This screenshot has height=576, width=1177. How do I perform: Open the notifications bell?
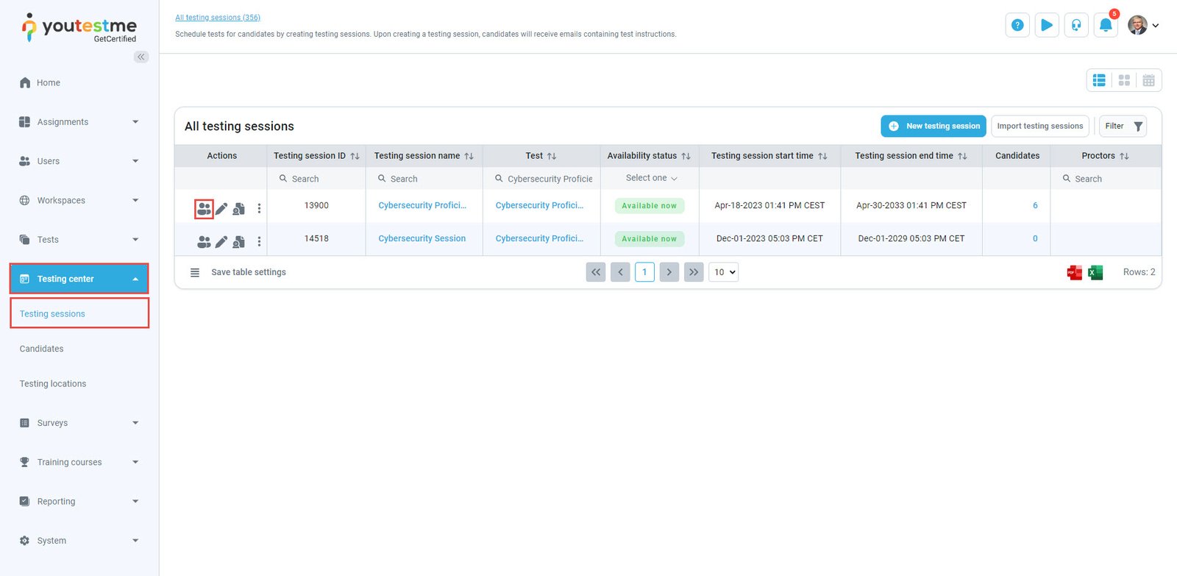point(1105,25)
